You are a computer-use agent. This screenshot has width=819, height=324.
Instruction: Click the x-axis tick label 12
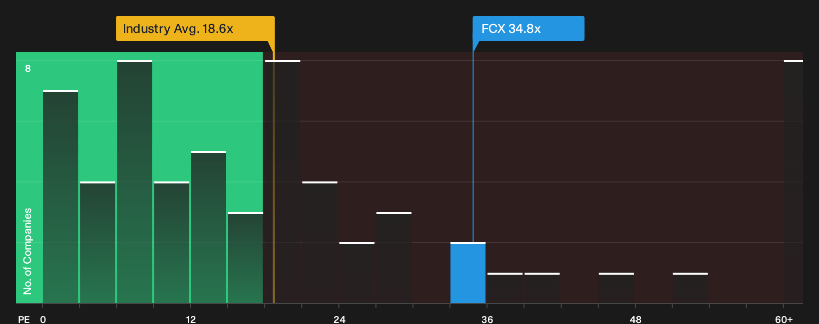tap(191, 319)
